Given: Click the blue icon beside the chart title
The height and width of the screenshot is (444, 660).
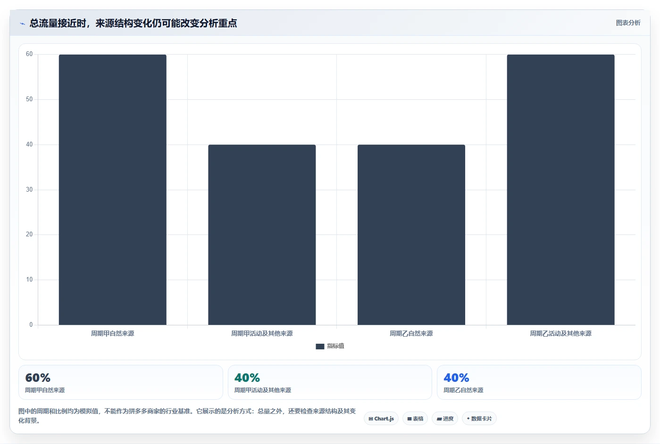Looking at the screenshot, I should (22, 24).
